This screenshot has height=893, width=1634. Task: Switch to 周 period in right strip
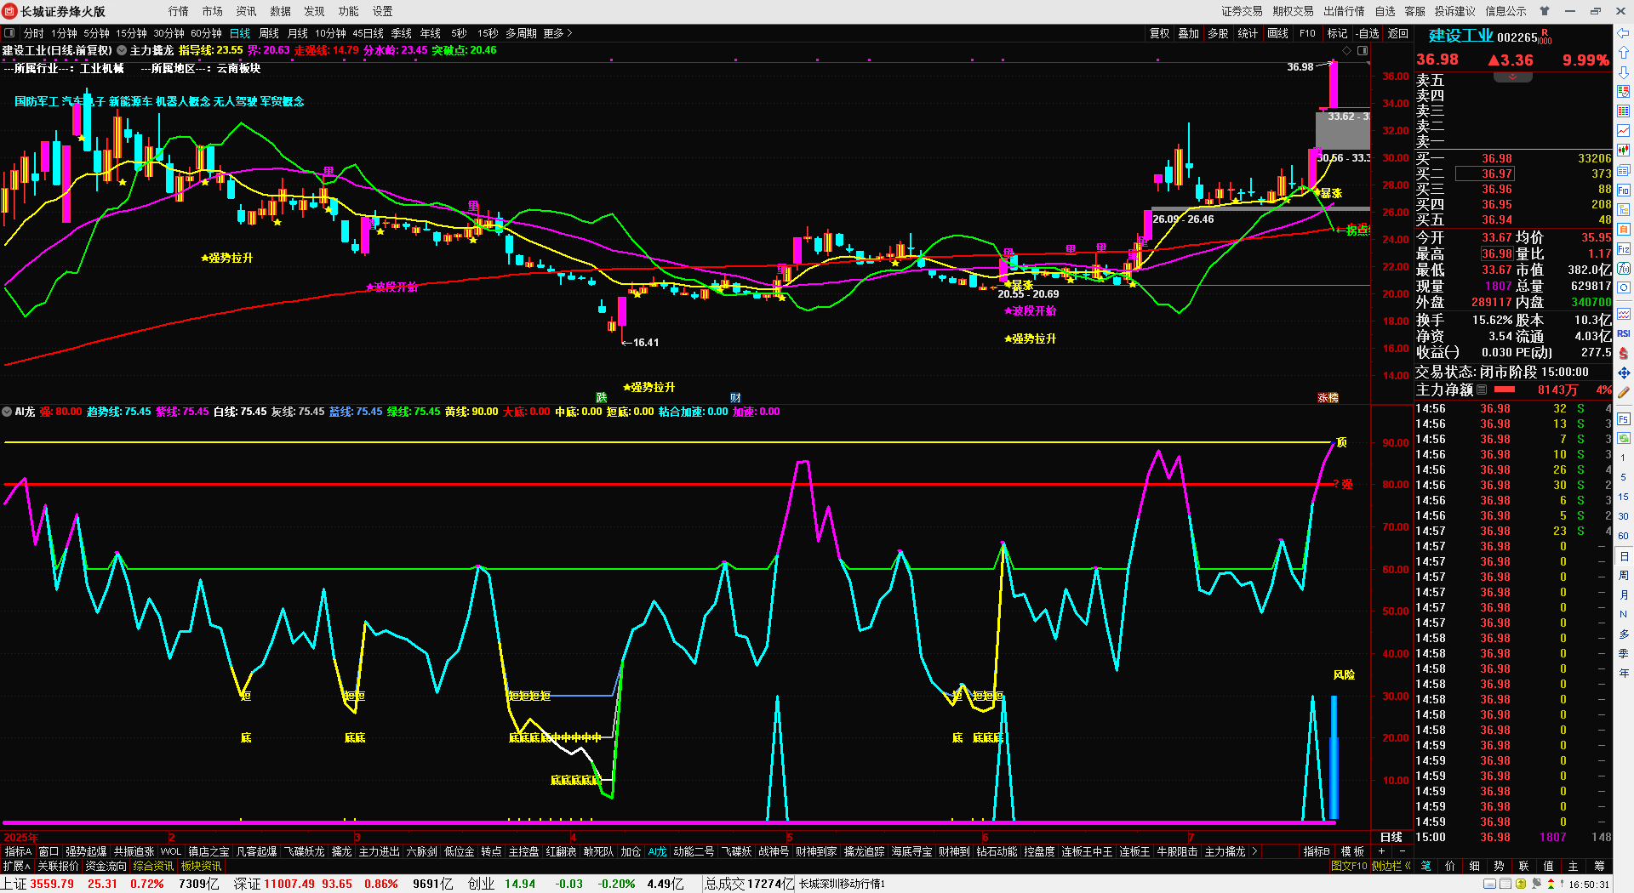click(1623, 575)
